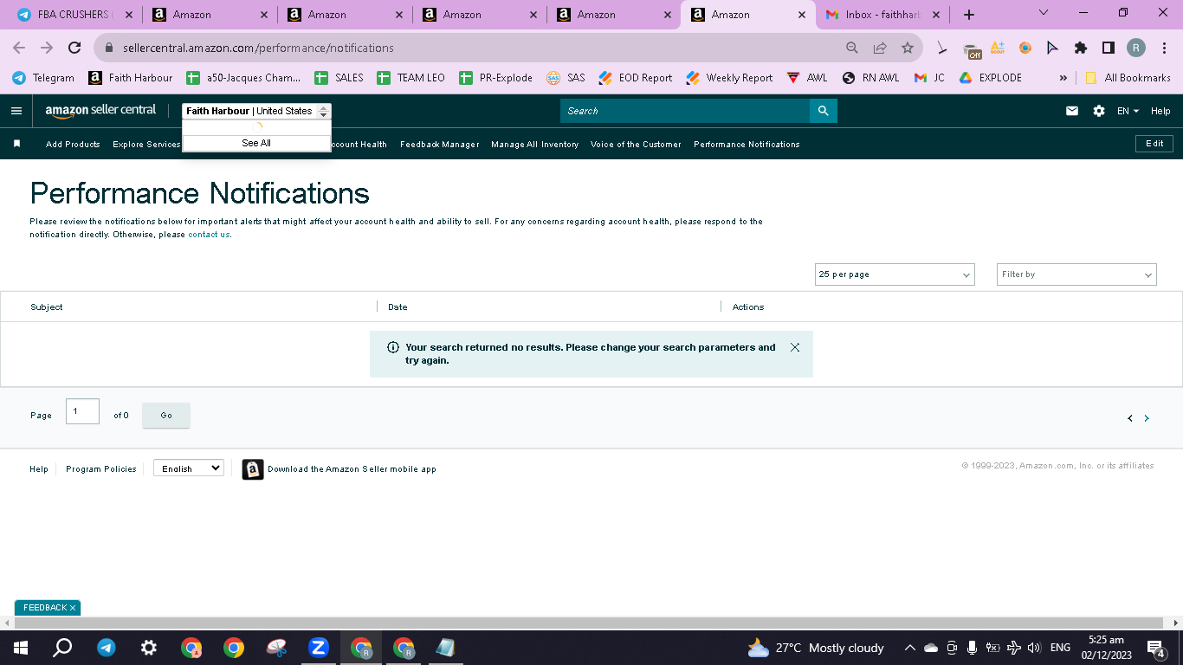The image size is (1183, 665).
Task: Open Voice of the Customer
Action: 636,145
